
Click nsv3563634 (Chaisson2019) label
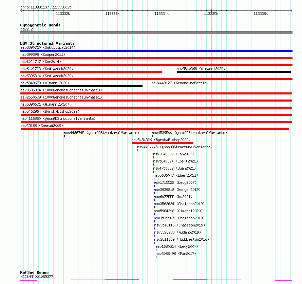pyautogui.click(x=179, y=204)
